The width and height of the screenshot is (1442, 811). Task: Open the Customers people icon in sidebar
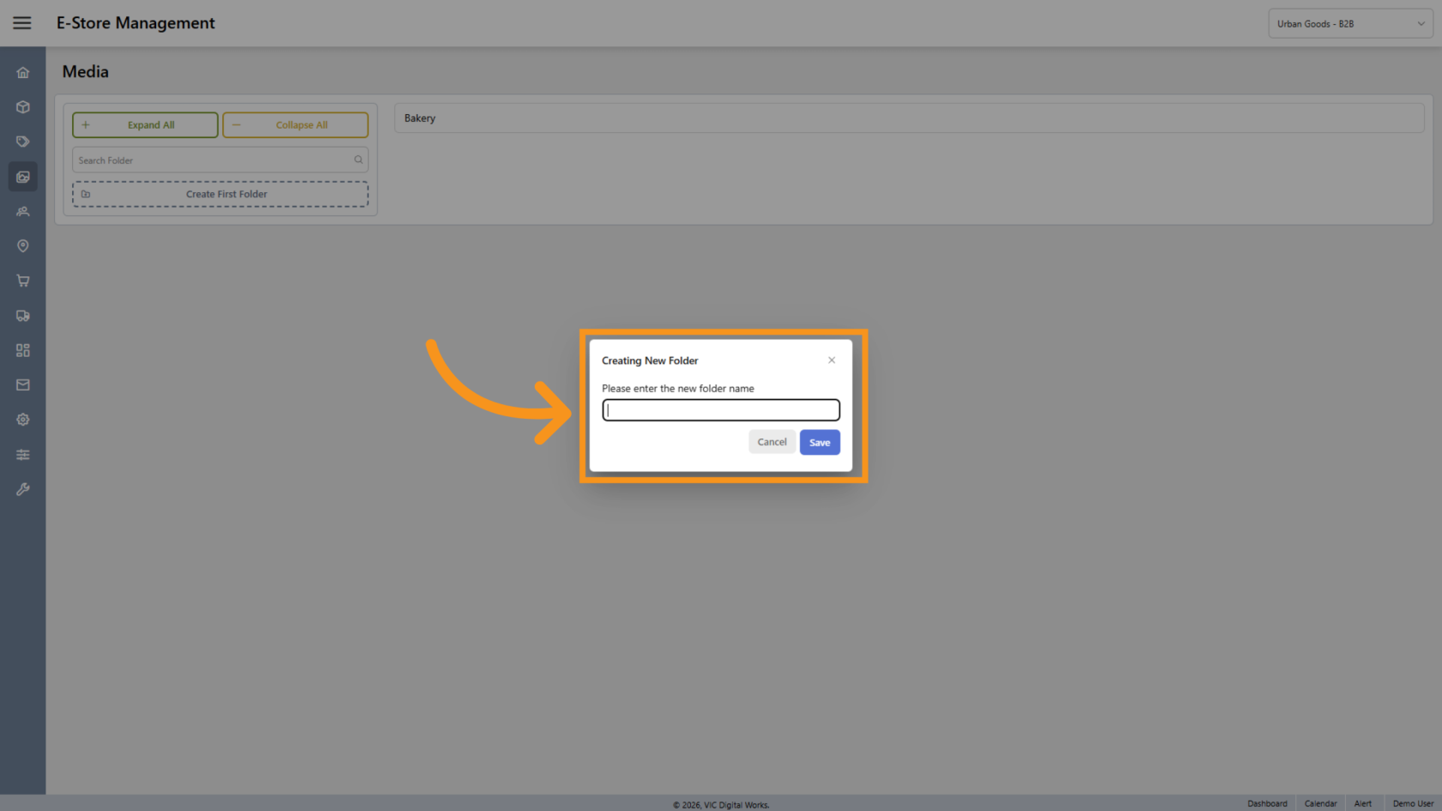[23, 211]
